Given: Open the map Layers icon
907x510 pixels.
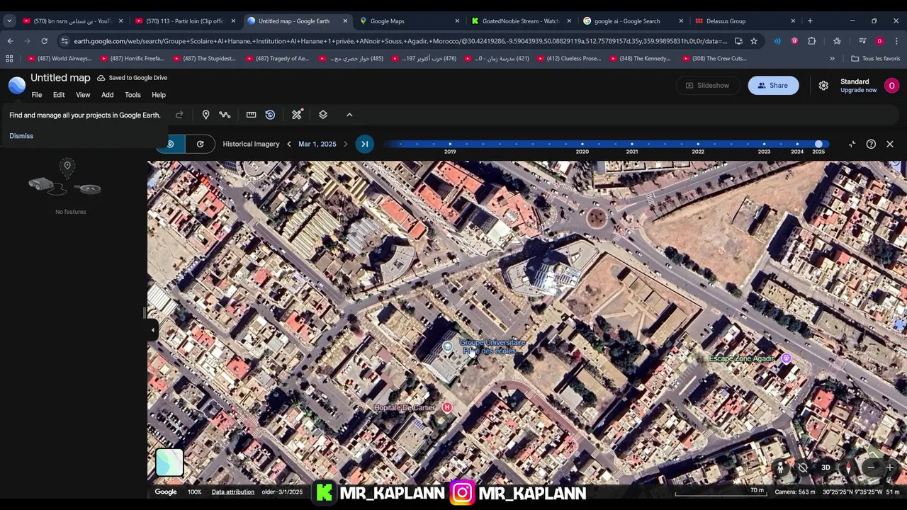Looking at the screenshot, I should coord(323,115).
